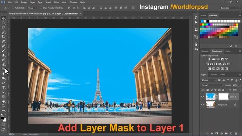The image size is (242, 136).
Task: Open the Edit Toolbar three-dots button
Action: [x=3, y=110]
